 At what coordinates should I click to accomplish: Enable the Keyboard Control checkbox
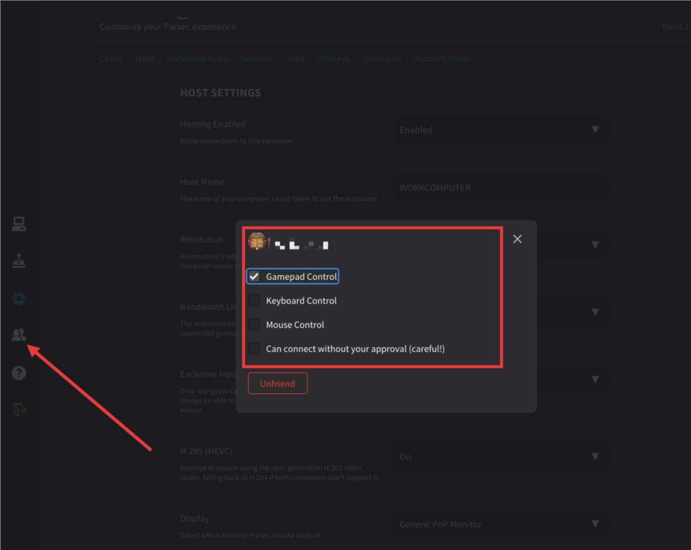(254, 301)
